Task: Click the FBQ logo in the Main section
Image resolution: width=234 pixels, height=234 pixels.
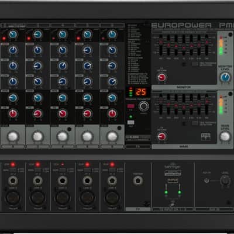Action: (x=206, y=136)
